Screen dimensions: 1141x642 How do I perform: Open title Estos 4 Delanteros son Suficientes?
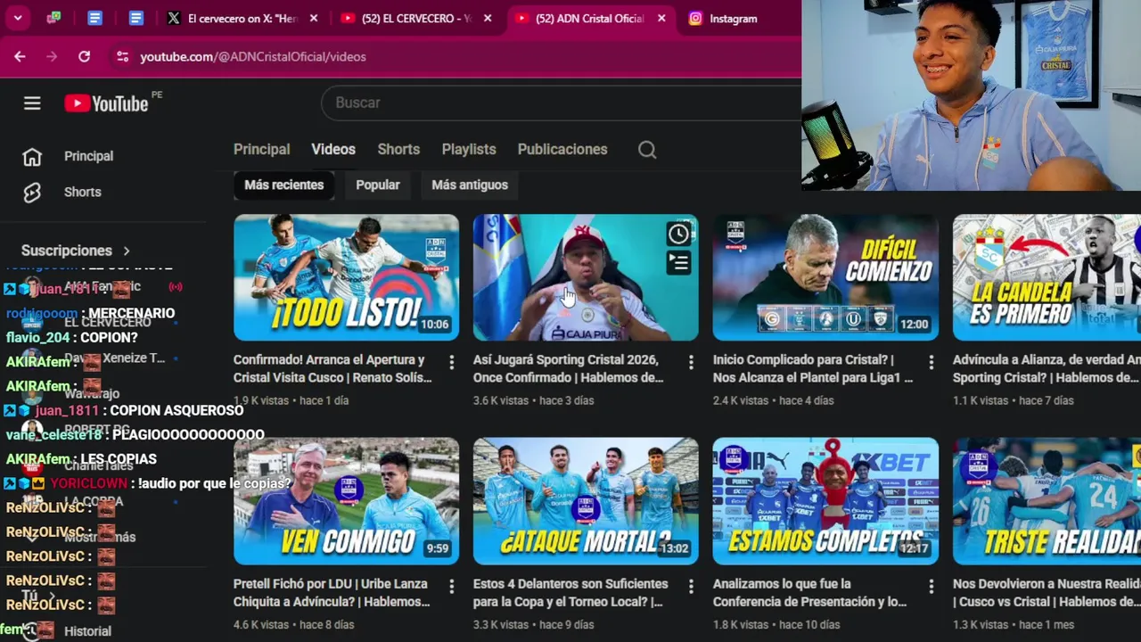570,592
